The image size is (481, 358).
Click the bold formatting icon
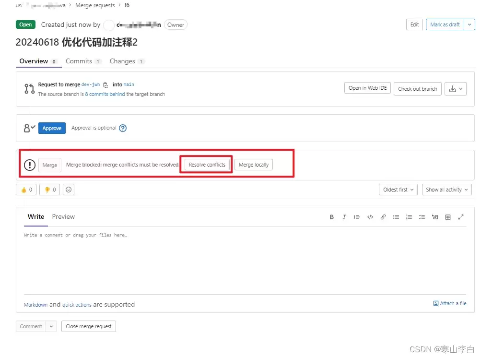(331, 217)
